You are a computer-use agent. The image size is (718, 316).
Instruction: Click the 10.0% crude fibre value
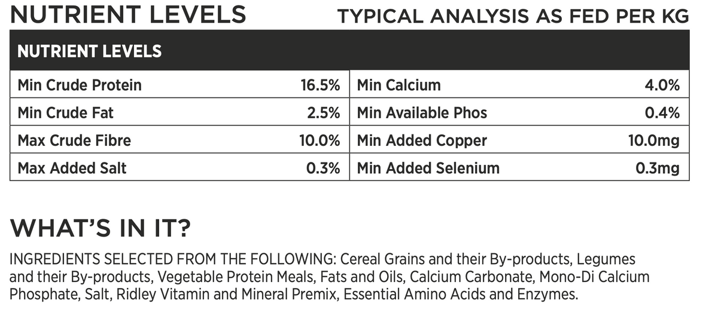point(320,141)
